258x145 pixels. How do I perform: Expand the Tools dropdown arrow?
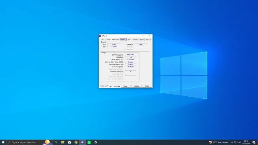click(x=130, y=86)
